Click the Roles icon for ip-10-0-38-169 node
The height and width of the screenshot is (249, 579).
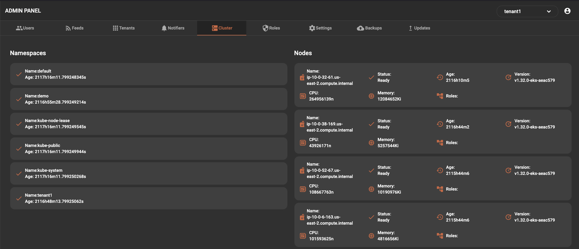[x=440, y=143]
